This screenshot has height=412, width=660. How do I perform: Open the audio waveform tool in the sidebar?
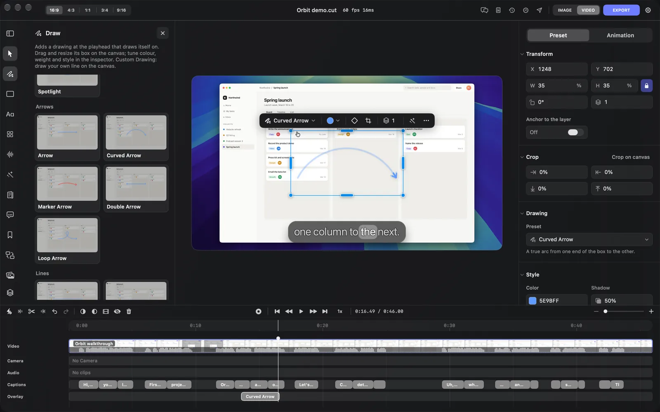coord(10,154)
